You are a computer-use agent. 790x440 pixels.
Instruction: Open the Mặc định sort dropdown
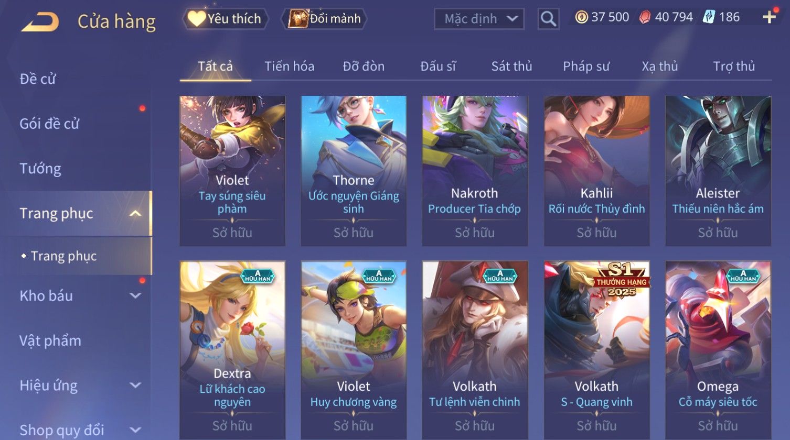[x=479, y=19]
